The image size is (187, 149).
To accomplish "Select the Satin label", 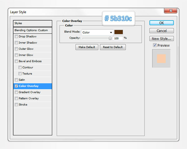I will pyautogui.click(x=22, y=80).
